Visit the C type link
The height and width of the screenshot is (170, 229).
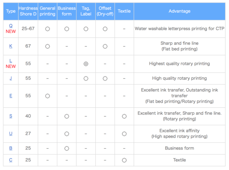point(11,160)
